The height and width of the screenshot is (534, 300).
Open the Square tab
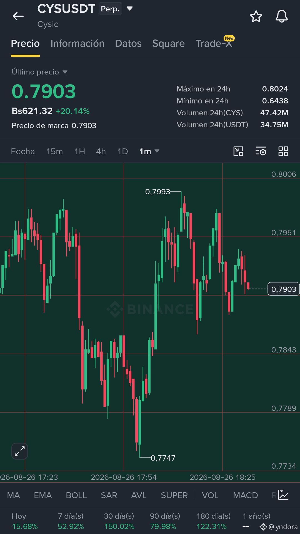pos(168,44)
